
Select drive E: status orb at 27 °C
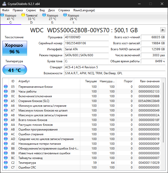coord(44,15)
